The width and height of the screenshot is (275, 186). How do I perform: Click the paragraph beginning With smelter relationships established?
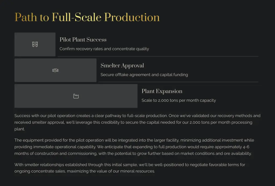click(130, 168)
